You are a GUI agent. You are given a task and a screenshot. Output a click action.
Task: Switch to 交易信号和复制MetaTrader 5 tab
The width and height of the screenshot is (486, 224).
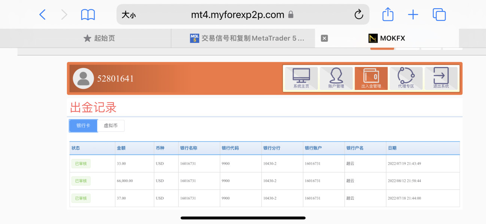(x=247, y=38)
